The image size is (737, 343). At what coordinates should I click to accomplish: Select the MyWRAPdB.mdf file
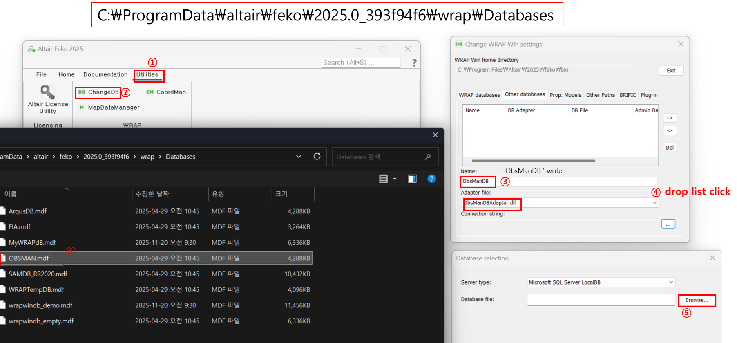(x=156, y=242)
